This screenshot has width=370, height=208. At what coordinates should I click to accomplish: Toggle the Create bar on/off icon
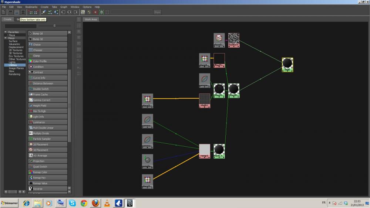(4, 12)
